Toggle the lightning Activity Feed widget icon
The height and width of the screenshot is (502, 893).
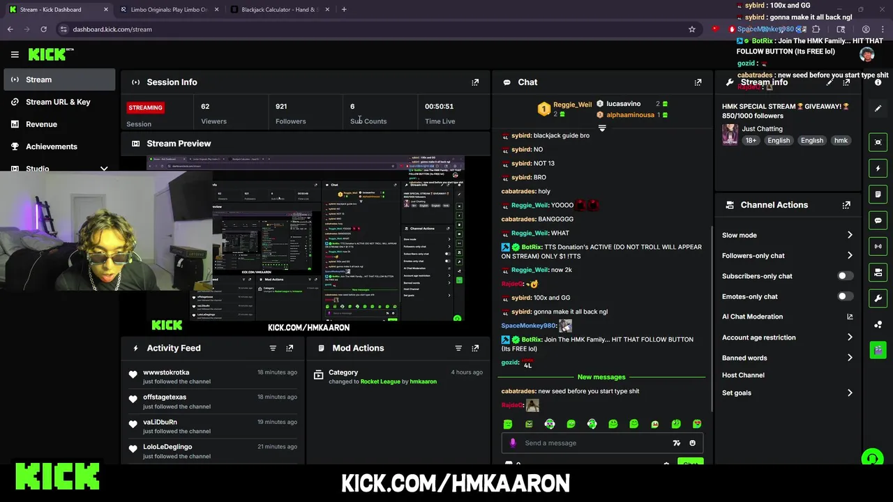tap(878, 168)
